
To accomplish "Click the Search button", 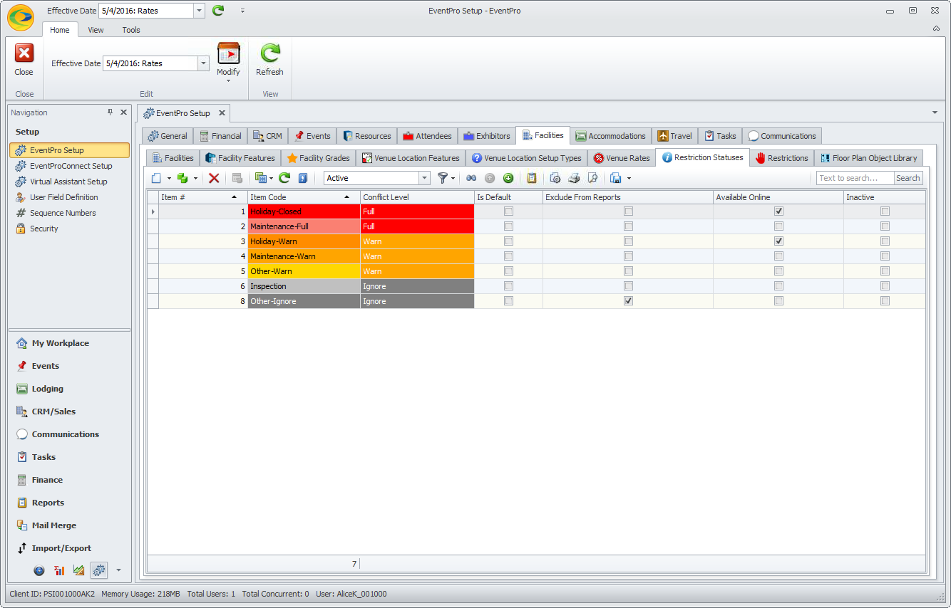I will (908, 178).
